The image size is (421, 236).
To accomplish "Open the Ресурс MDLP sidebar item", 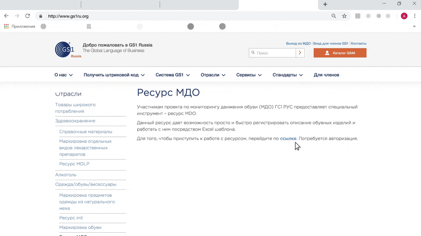I will (x=74, y=164).
